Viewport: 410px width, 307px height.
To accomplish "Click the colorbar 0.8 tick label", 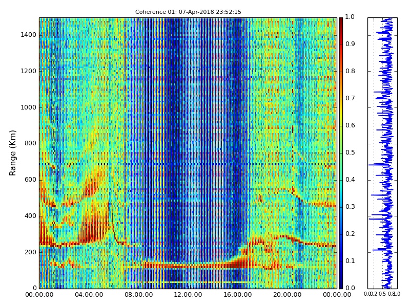I will tap(350, 71).
